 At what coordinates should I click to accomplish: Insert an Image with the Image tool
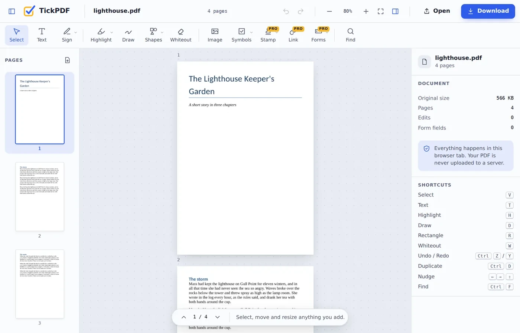pyautogui.click(x=215, y=35)
